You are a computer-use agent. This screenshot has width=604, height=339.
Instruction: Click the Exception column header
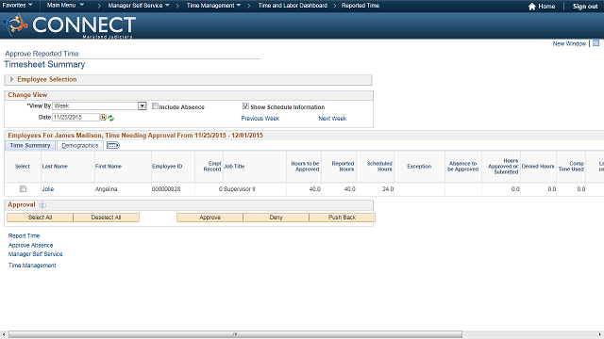point(419,166)
